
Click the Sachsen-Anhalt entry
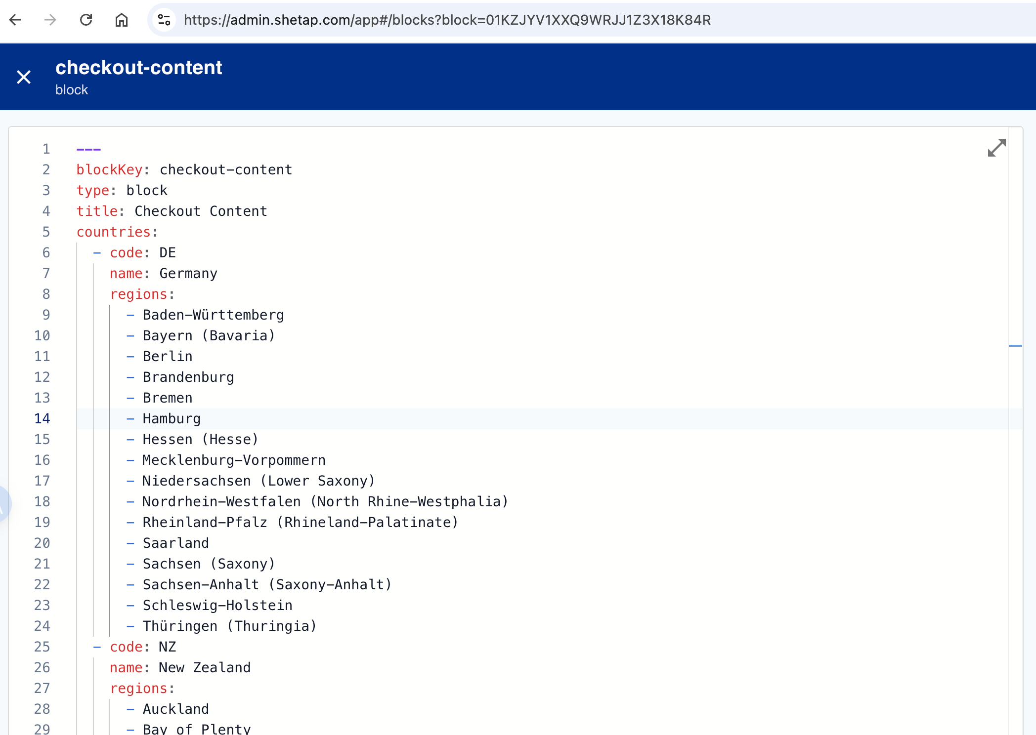(x=267, y=584)
